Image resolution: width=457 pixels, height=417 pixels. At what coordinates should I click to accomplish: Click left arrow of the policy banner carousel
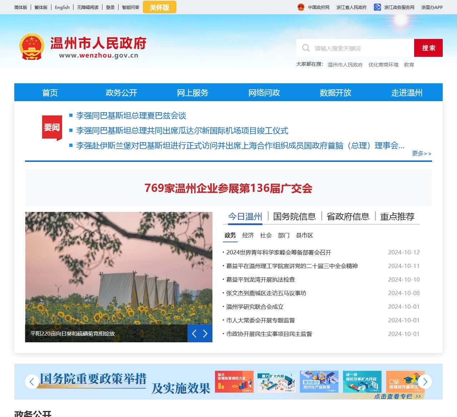[x=32, y=382]
